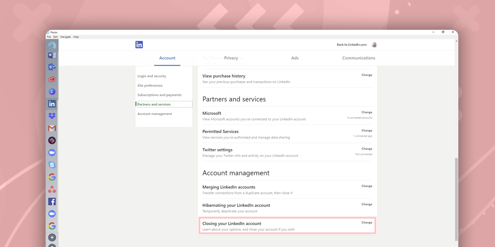This screenshot has height=247, width=495.
Task: Switch to Slack in the sidebar
Action: 52,141
